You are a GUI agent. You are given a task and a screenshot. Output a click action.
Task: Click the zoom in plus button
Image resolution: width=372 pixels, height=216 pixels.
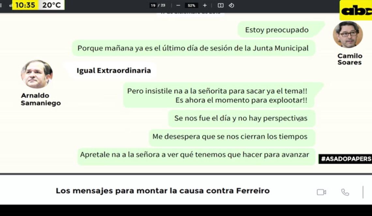pyautogui.click(x=205, y=5)
